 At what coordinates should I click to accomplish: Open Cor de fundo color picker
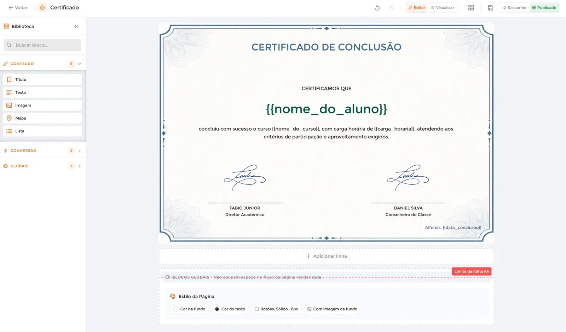coord(190,309)
